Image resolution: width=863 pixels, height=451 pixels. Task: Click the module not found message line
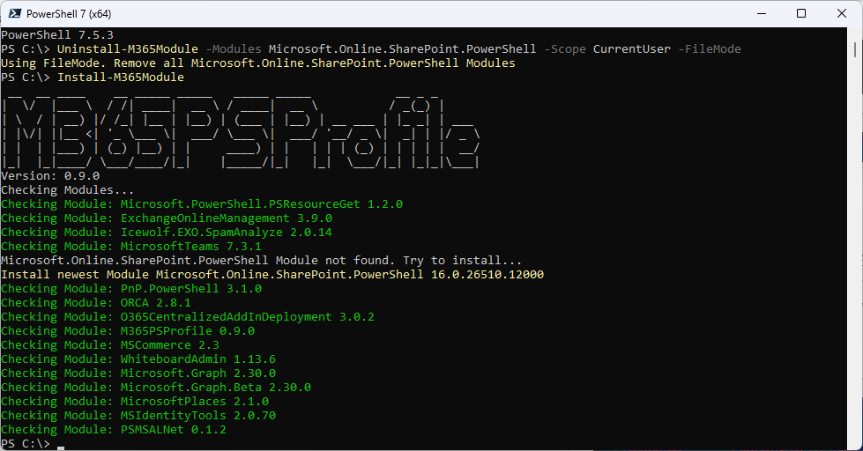(x=262, y=261)
